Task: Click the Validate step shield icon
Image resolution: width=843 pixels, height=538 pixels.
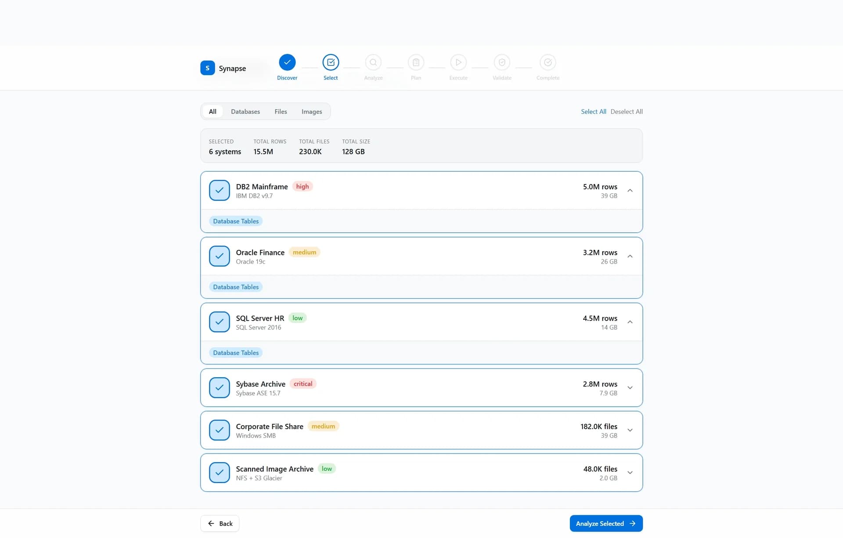Action: coord(502,62)
